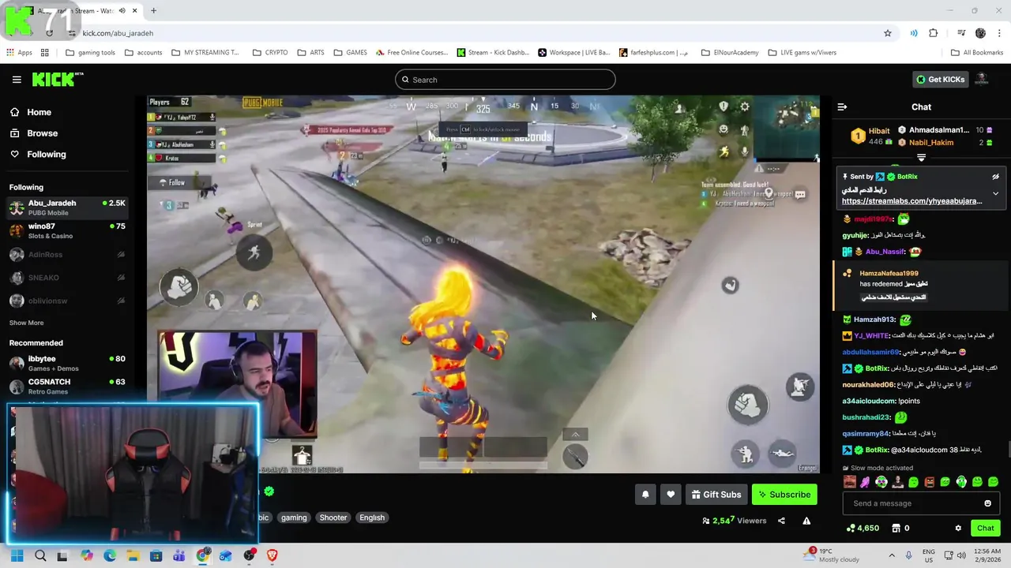The image size is (1011, 568).
Task: Show hidden system tray icons
Action: 892,555
